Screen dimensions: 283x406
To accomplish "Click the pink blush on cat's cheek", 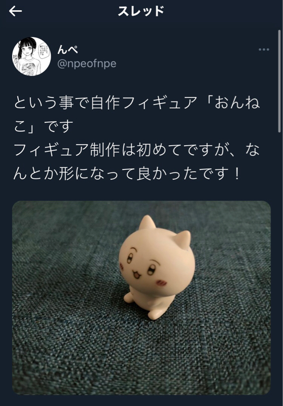I will (161, 283).
